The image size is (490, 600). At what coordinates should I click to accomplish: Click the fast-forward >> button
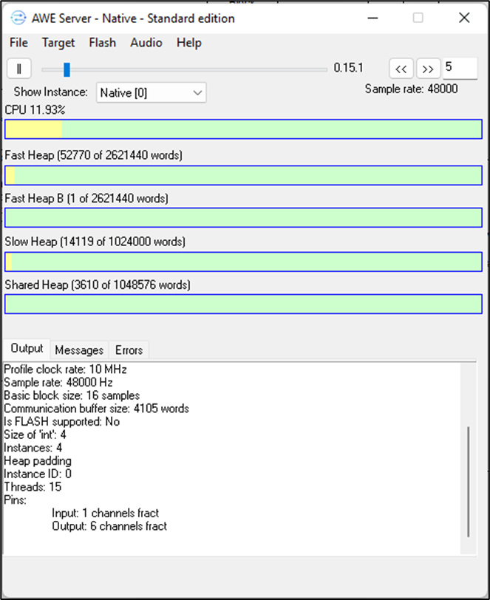tap(427, 69)
